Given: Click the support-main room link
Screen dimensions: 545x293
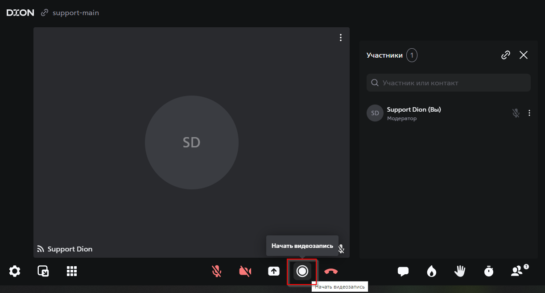Looking at the screenshot, I should pos(75,13).
